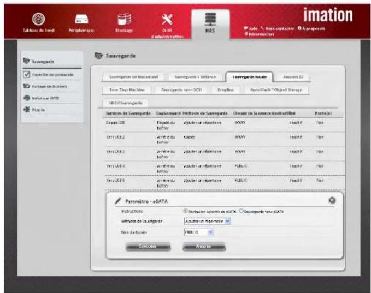The height and width of the screenshot is (293, 371).
Task: Select Sauvegarde in the left sidebar
Action: tap(52, 62)
